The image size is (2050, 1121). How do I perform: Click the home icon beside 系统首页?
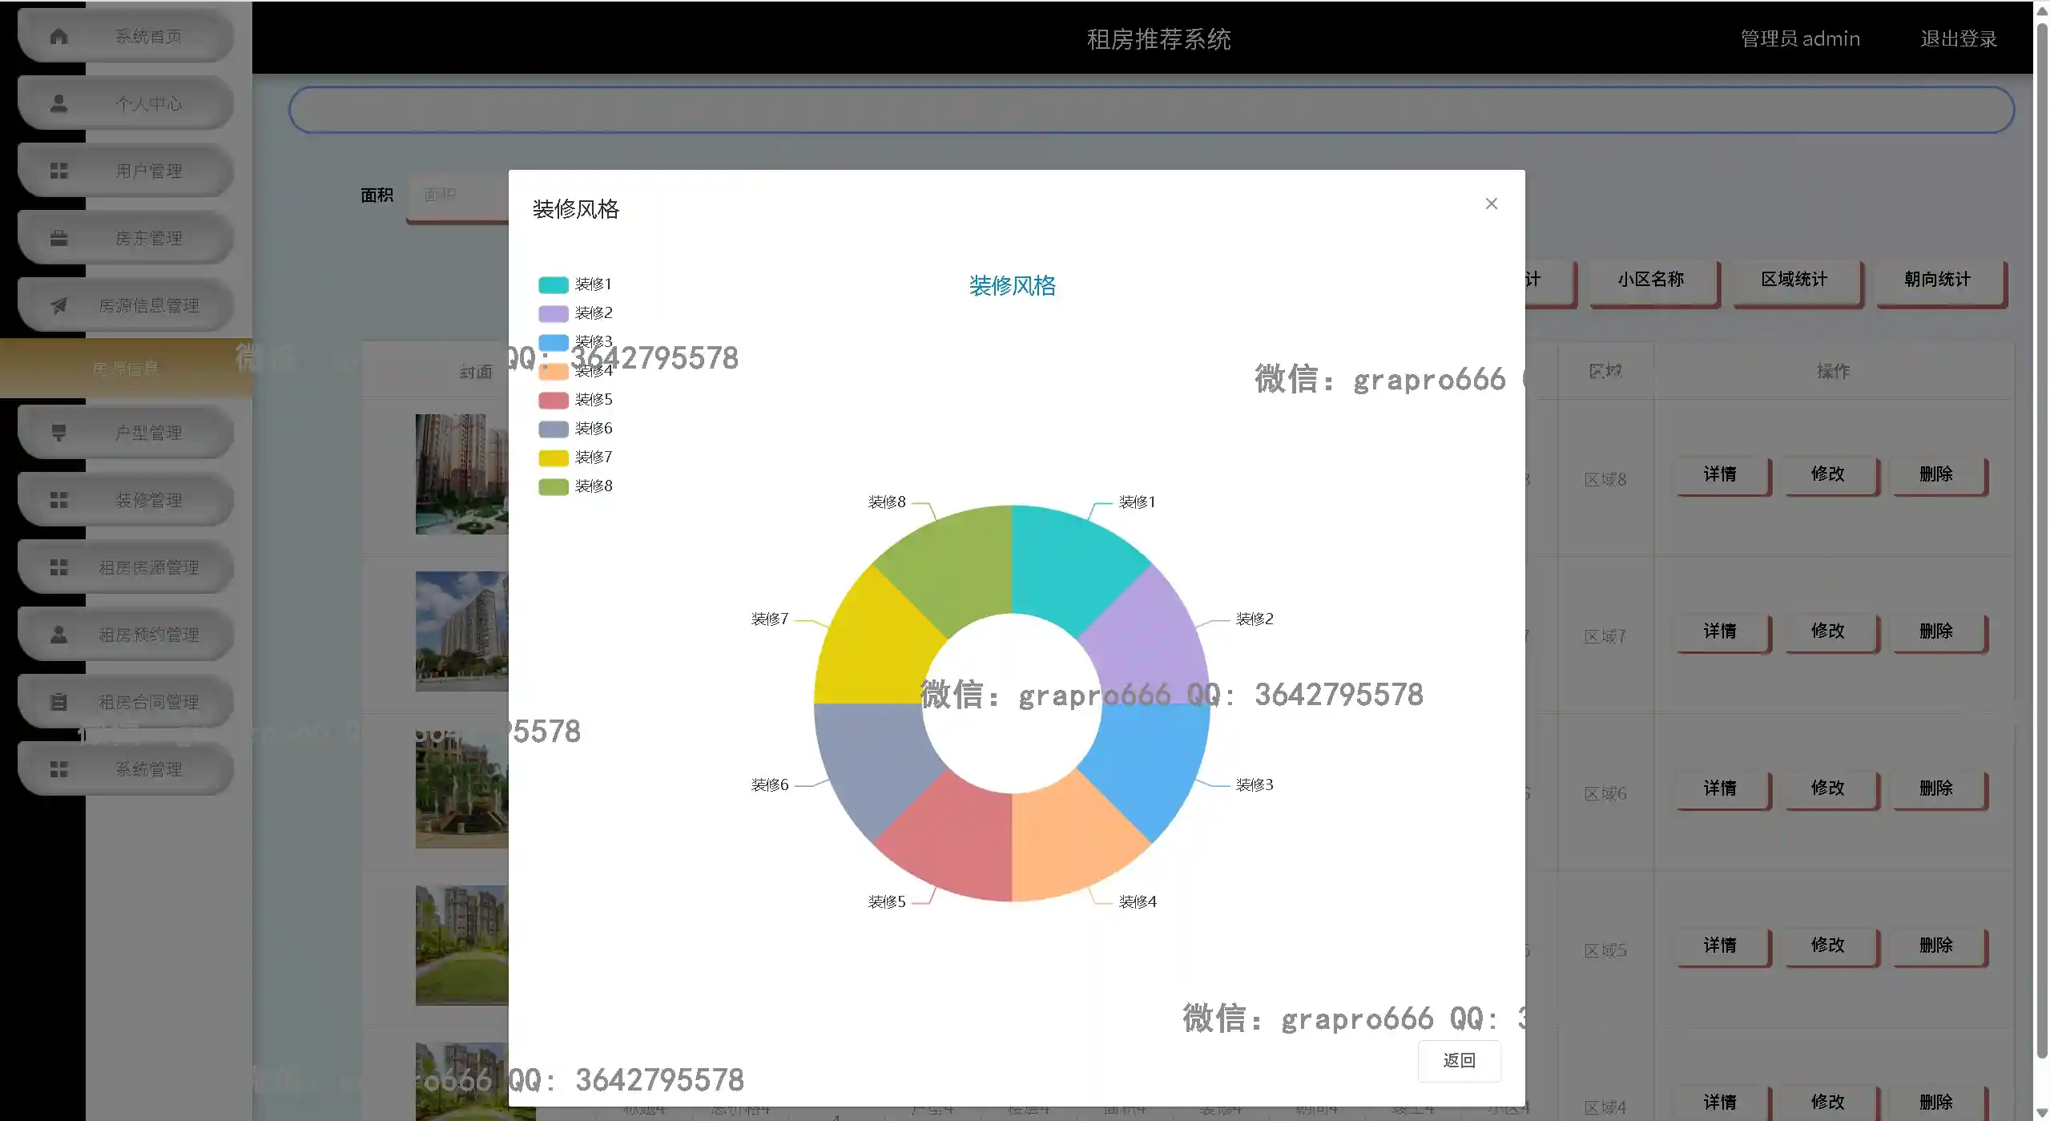tap(58, 36)
